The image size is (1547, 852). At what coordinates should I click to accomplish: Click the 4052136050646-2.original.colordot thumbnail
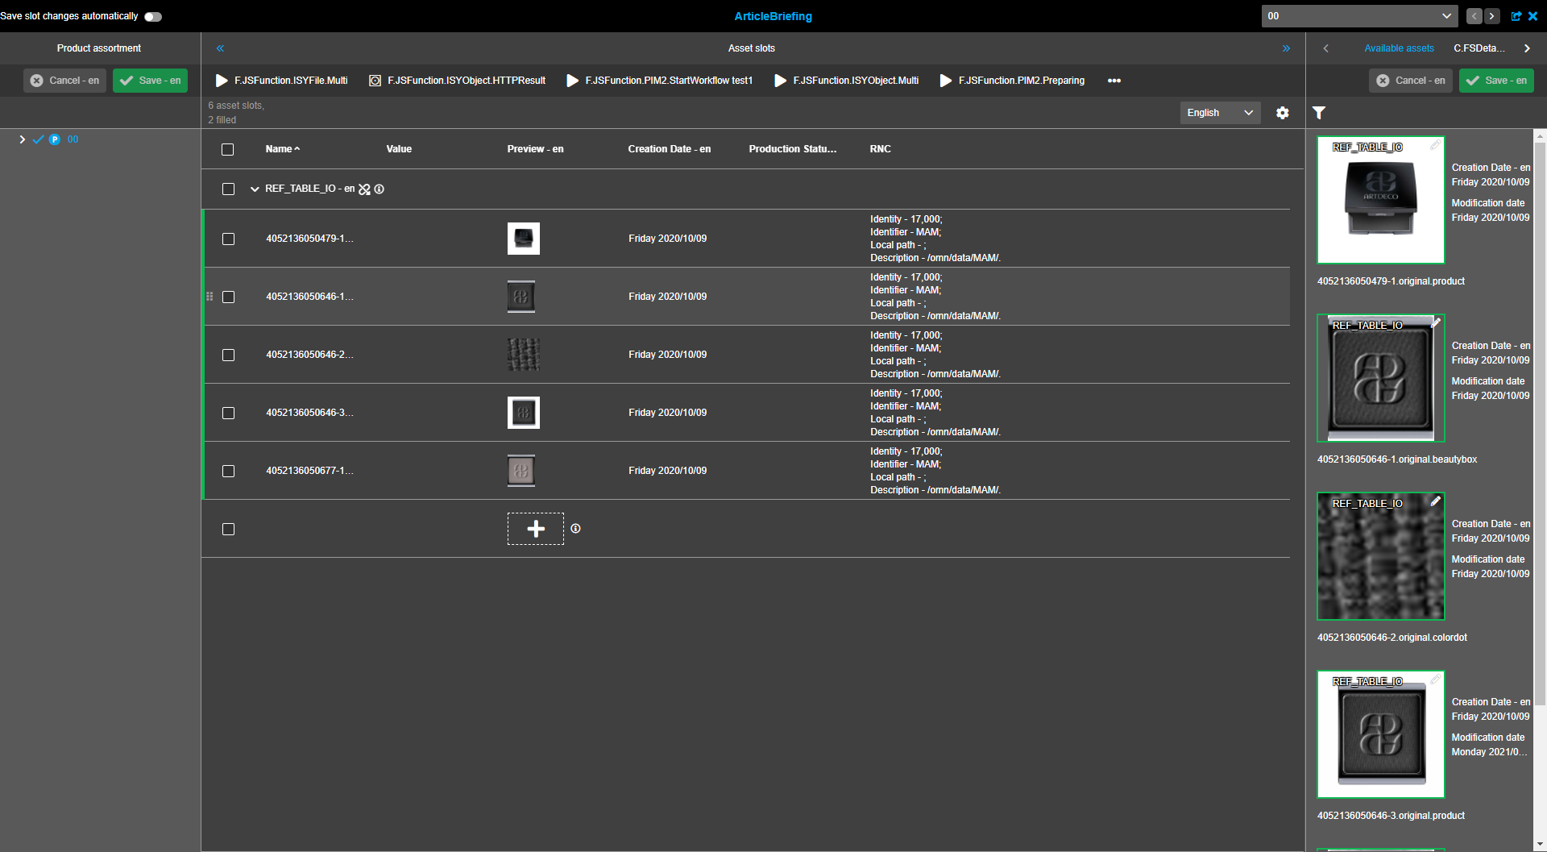[1380, 556]
